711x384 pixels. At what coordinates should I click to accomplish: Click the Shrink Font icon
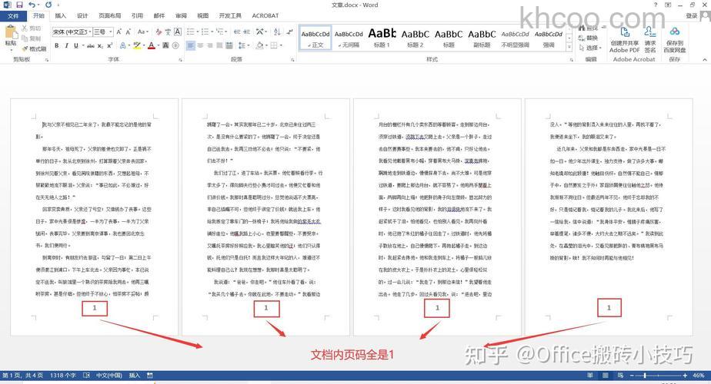point(129,31)
